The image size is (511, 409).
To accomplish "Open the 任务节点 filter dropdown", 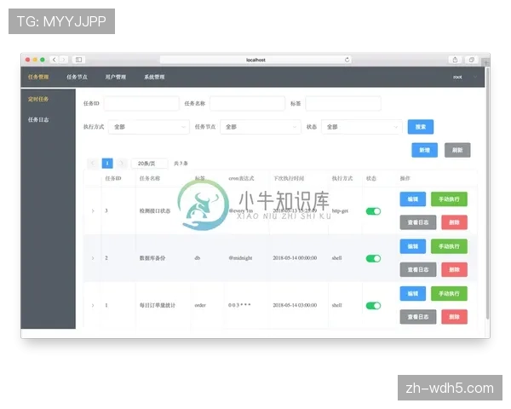I will pos(261,127).
